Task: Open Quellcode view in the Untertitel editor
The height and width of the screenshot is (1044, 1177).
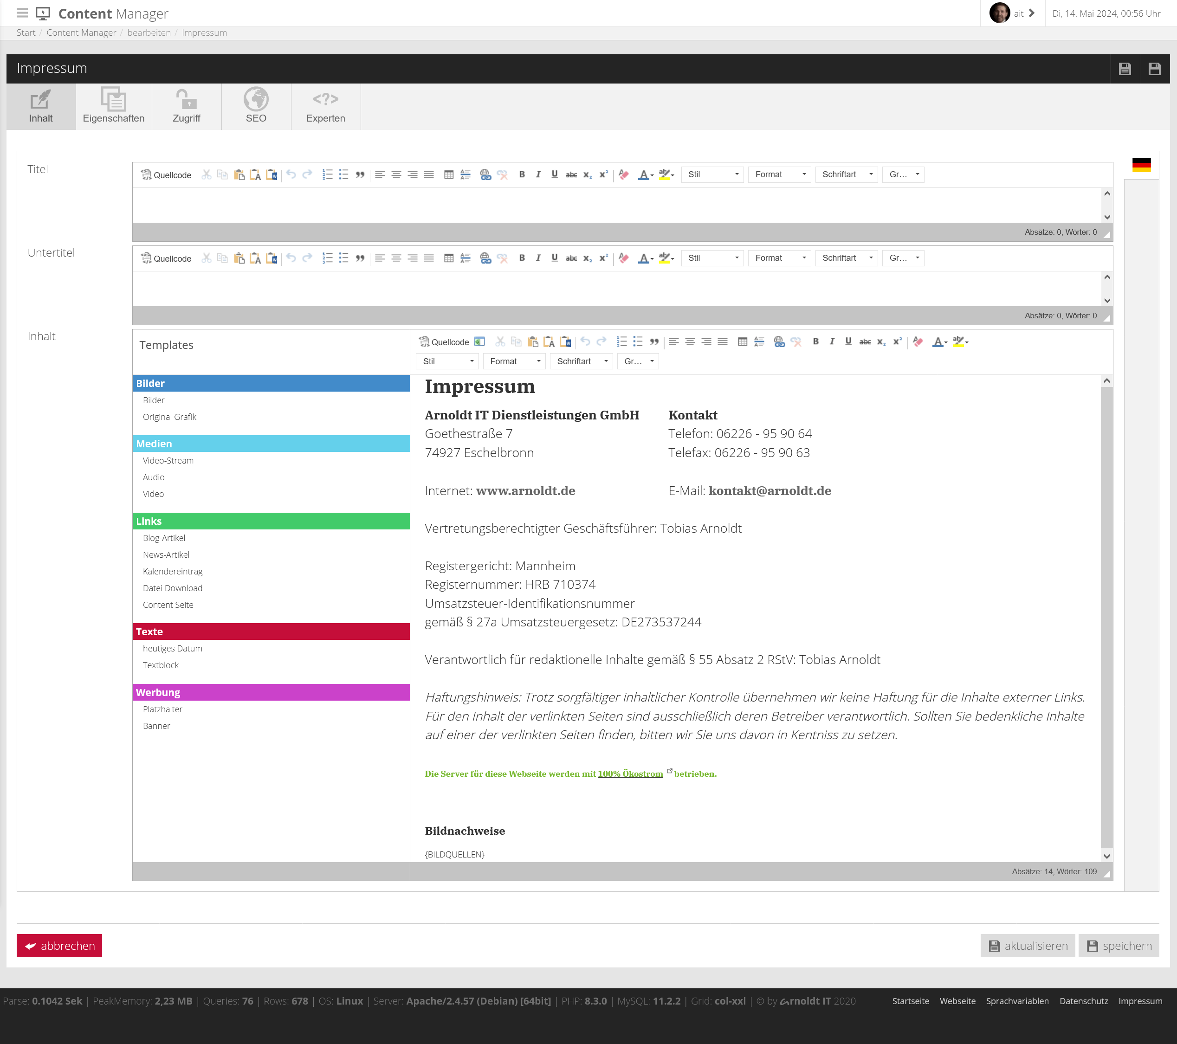Action: pos(166,258)
